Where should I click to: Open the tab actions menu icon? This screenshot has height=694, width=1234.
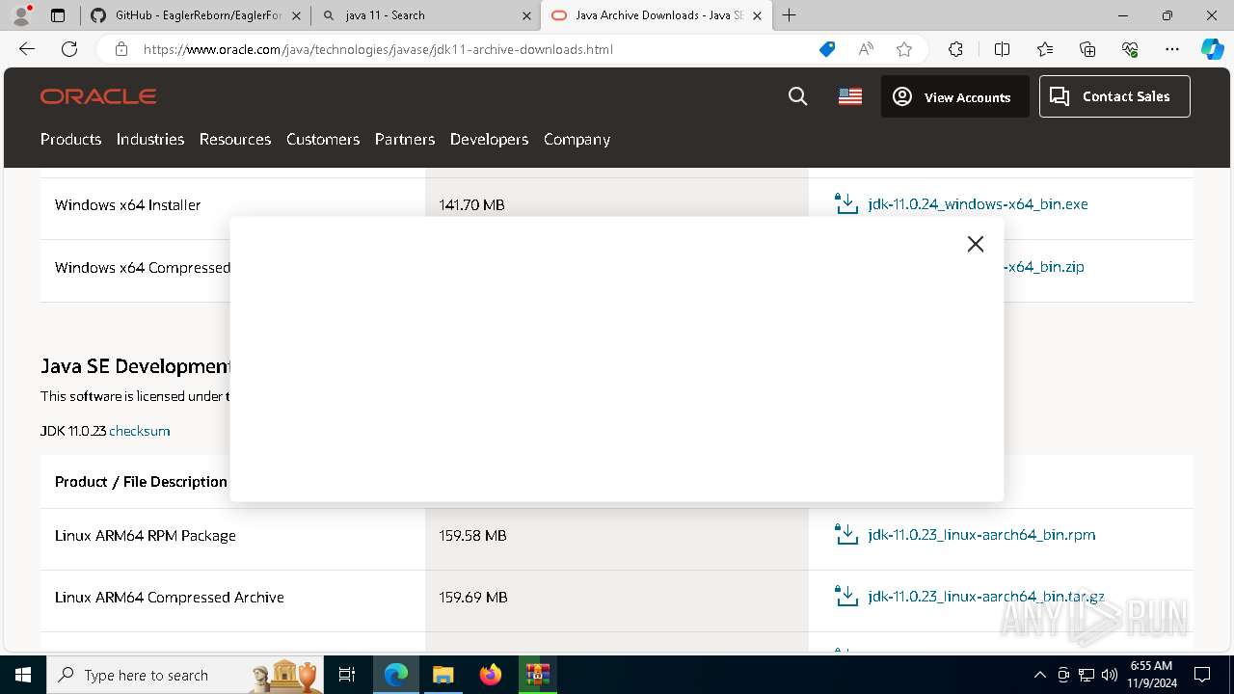coord(58,15)
